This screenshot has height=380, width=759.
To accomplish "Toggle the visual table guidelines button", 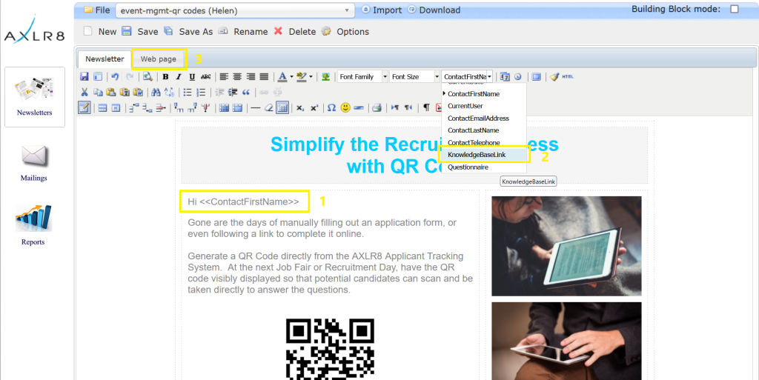I will 282,107.
